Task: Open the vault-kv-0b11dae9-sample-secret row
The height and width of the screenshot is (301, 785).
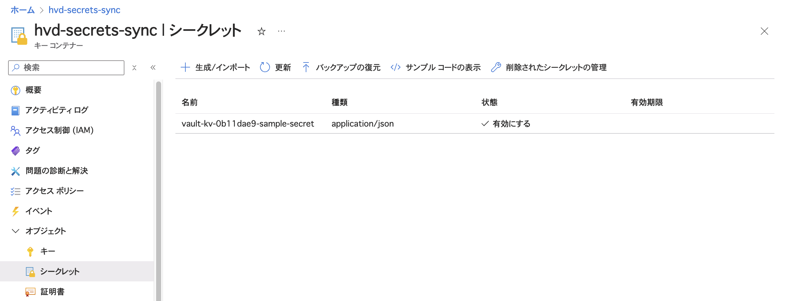Action: tap(248, 124)
